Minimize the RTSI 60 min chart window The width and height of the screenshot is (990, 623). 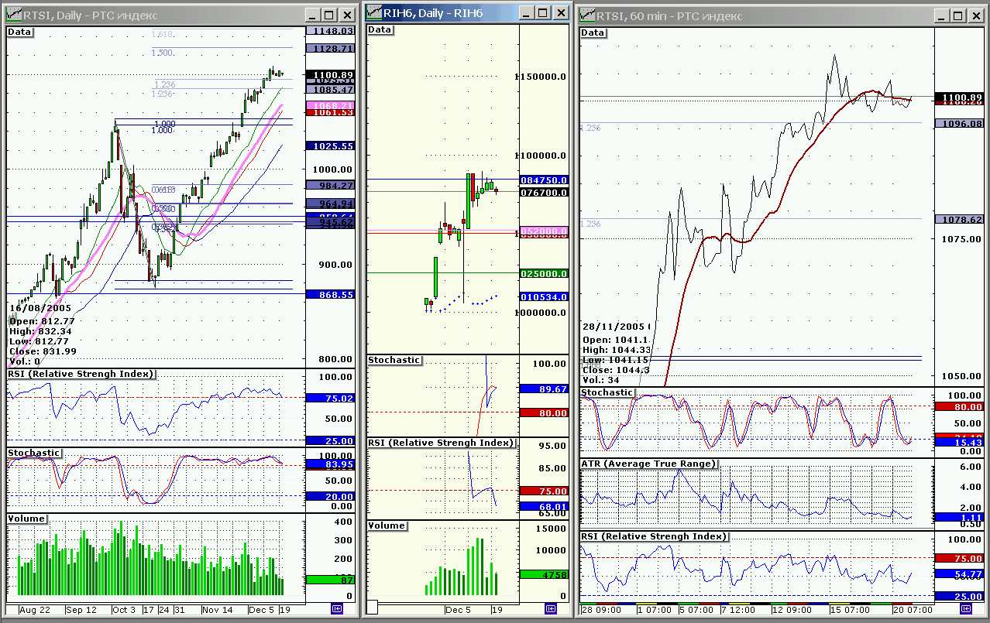tap(944, 16)
